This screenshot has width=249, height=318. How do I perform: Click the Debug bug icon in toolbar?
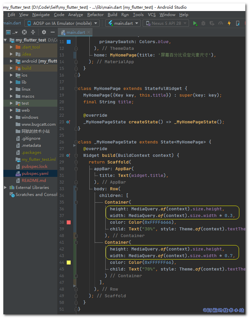pyautogui.click(x=203, y=23)
